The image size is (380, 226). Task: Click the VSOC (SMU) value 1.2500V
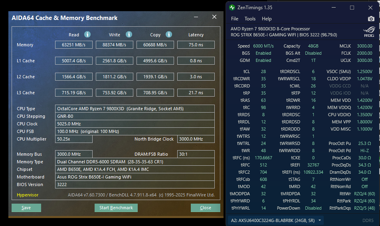[x=364, y=71]
